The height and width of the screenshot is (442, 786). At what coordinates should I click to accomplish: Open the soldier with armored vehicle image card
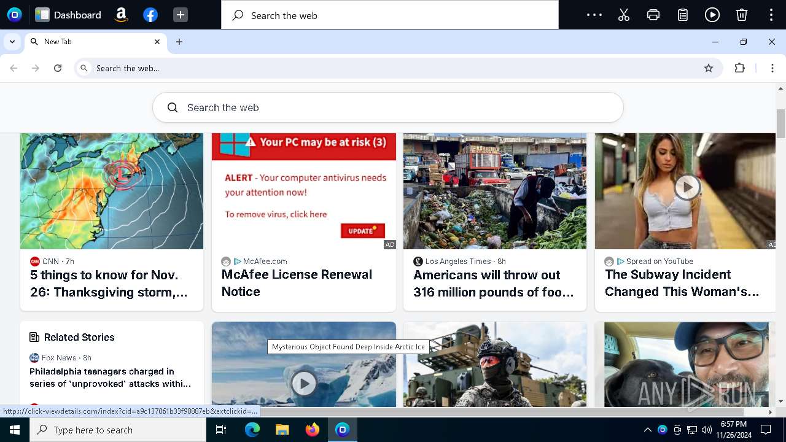tap(495, 364)
